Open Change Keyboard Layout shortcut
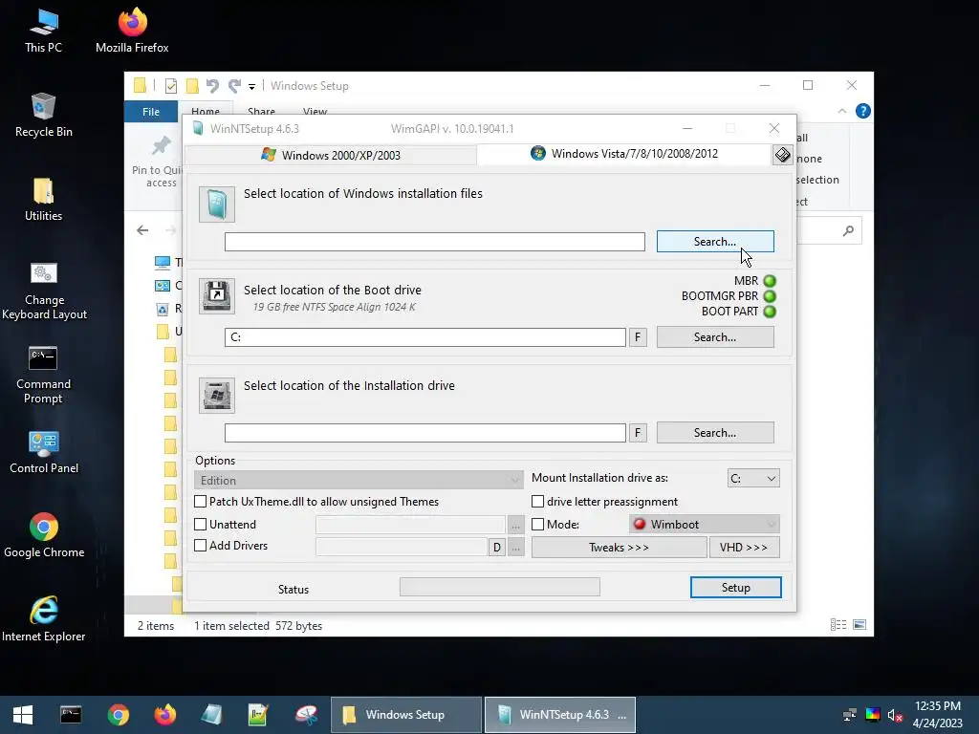Viewport: 979px width, 734px height. (x=44, y=291)
